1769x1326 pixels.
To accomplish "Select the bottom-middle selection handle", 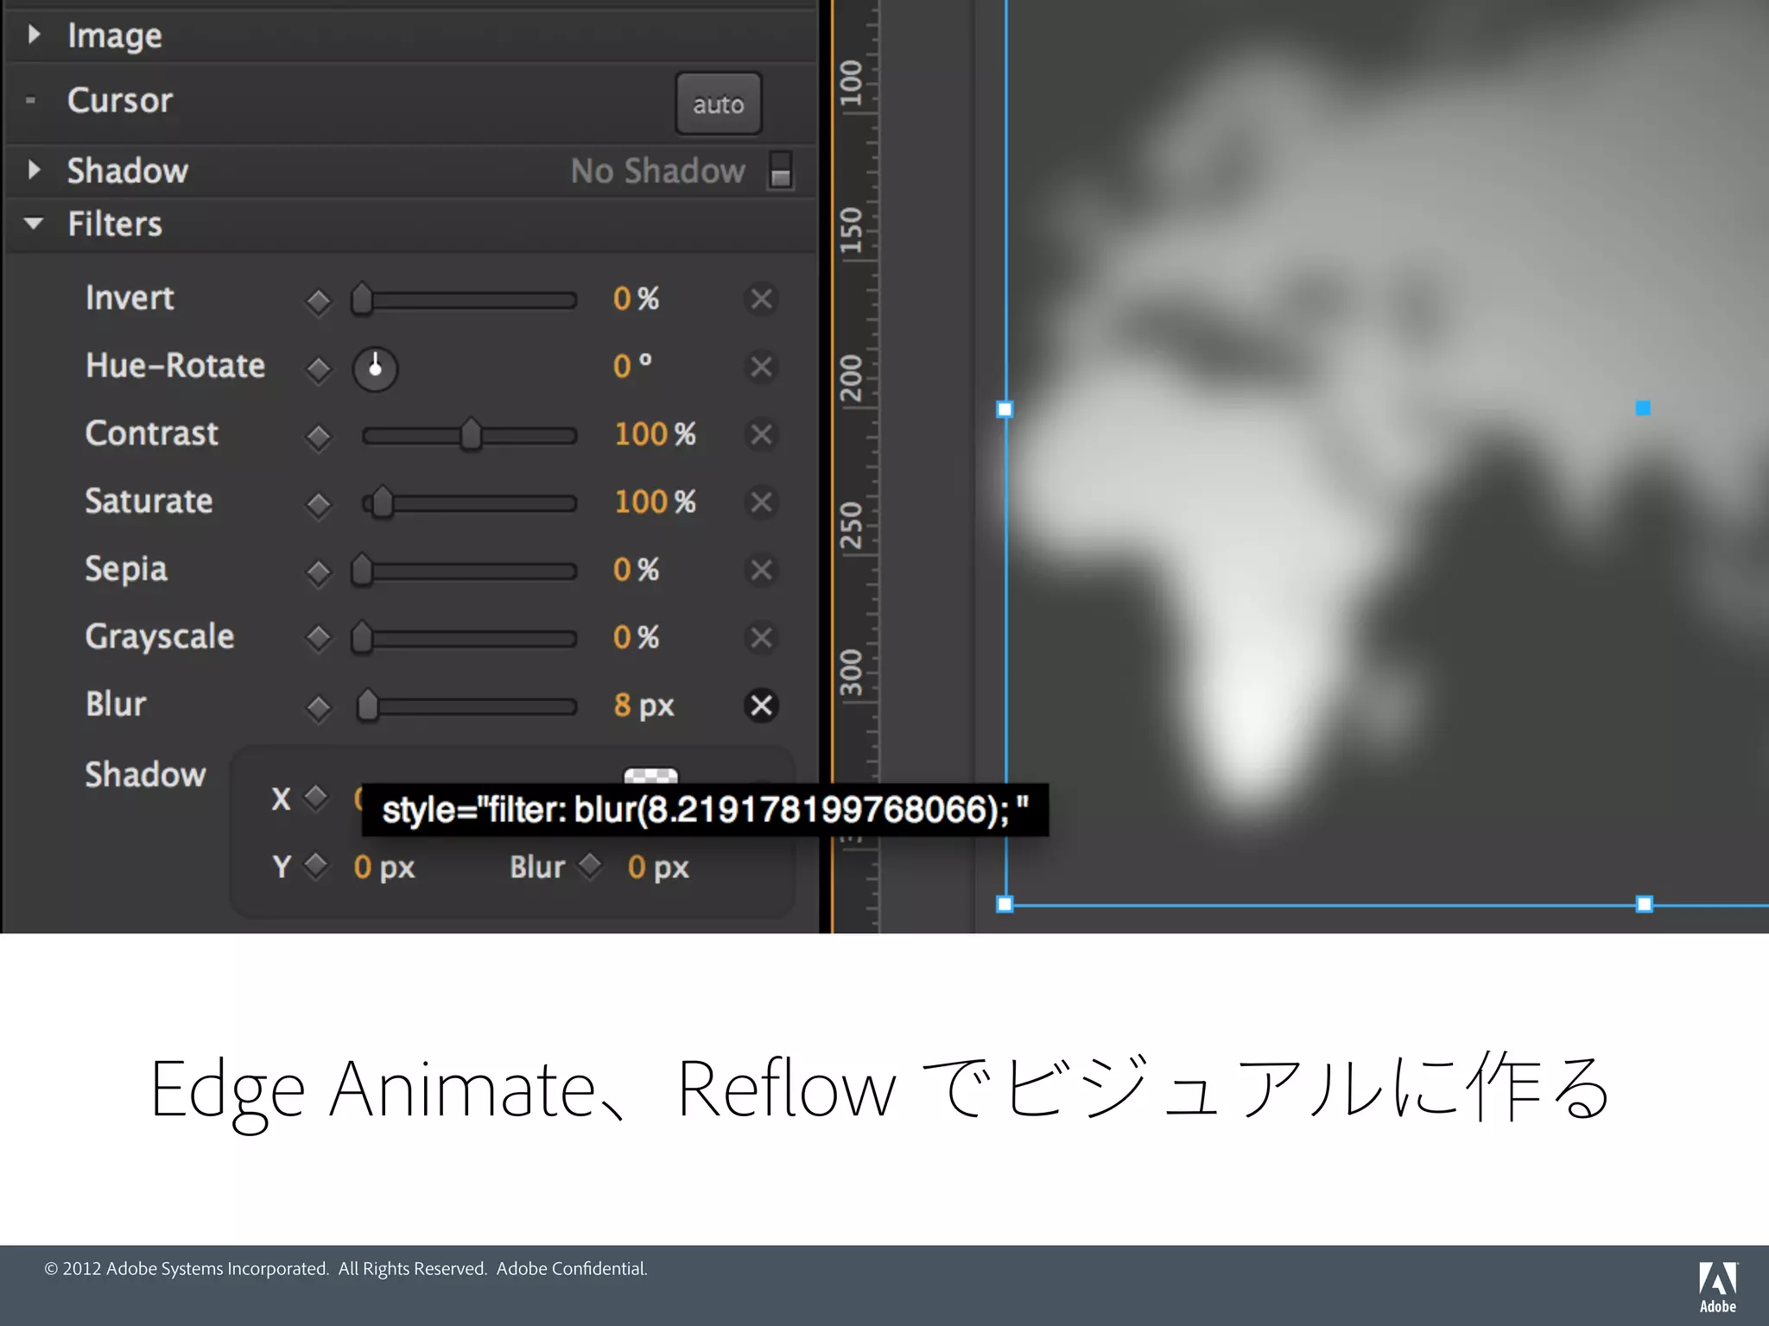I will 1645,904.
